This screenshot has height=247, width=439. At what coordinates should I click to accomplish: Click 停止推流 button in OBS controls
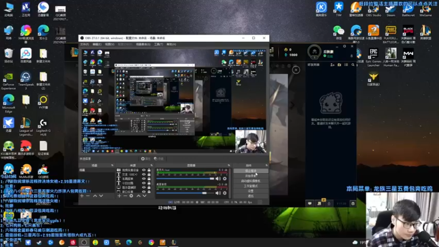coord(251,171)
